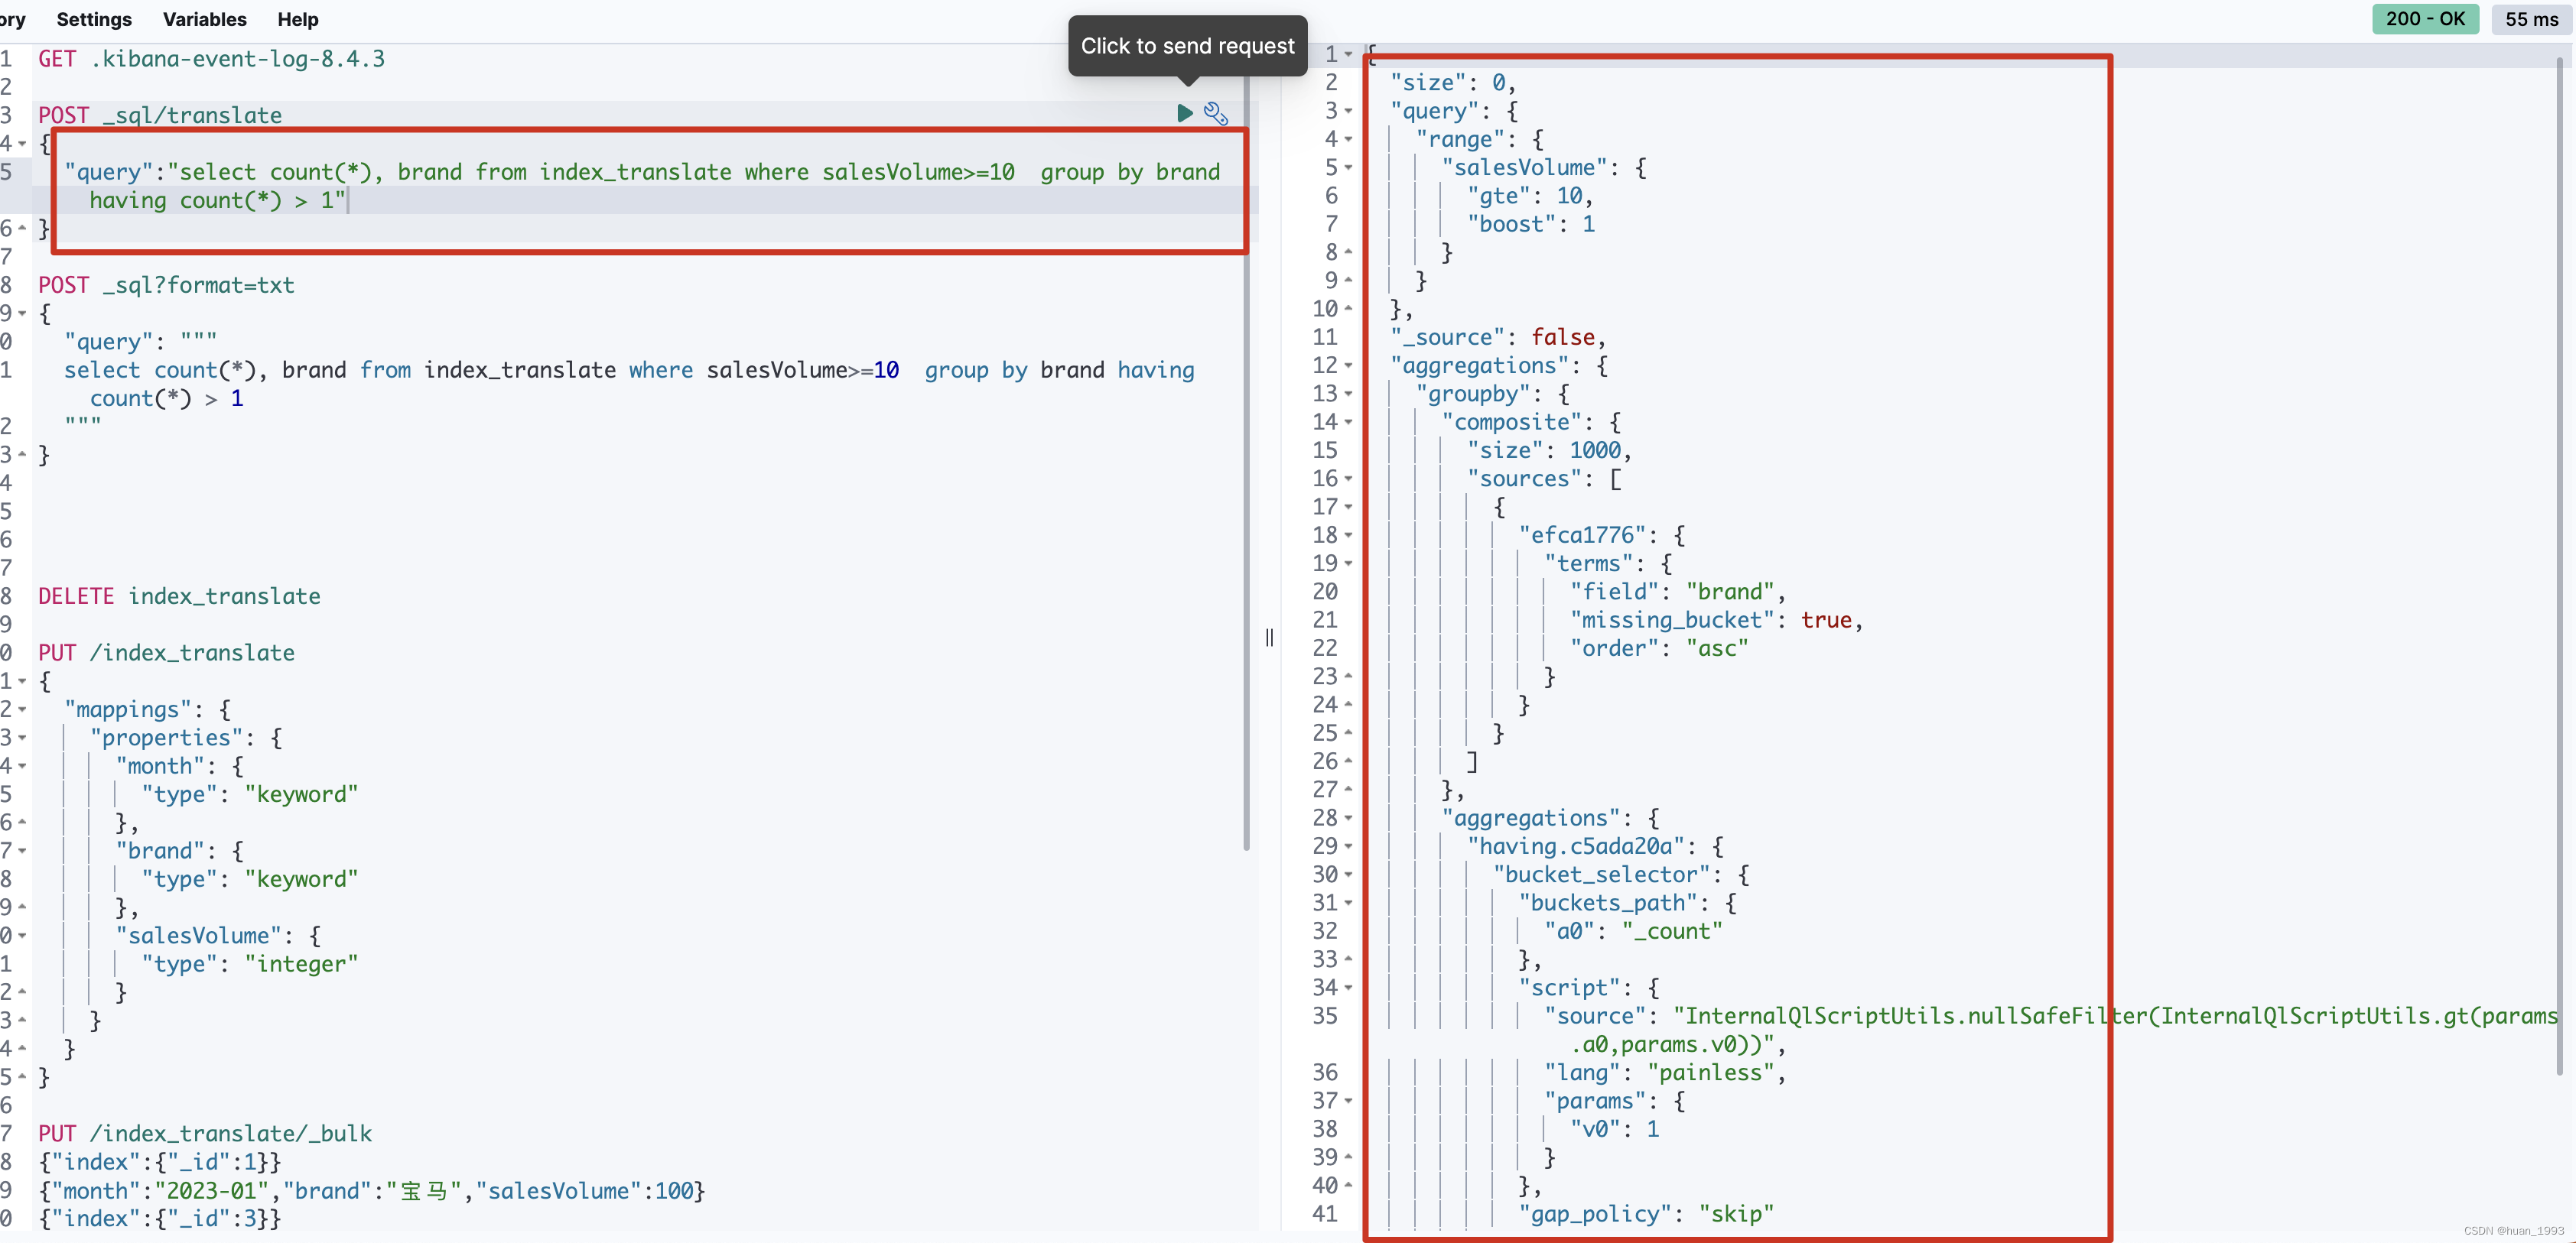This screenshot has height=1243, width=2576.
Task: Click the wrench icon beside the request
Action: [x=1215, y=113]
